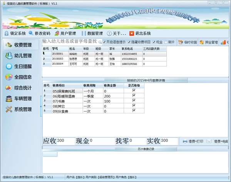Click amount cell 100 for 书费
Image resolution: width=231 pixels, height=182 pixels.
point(114,101)
